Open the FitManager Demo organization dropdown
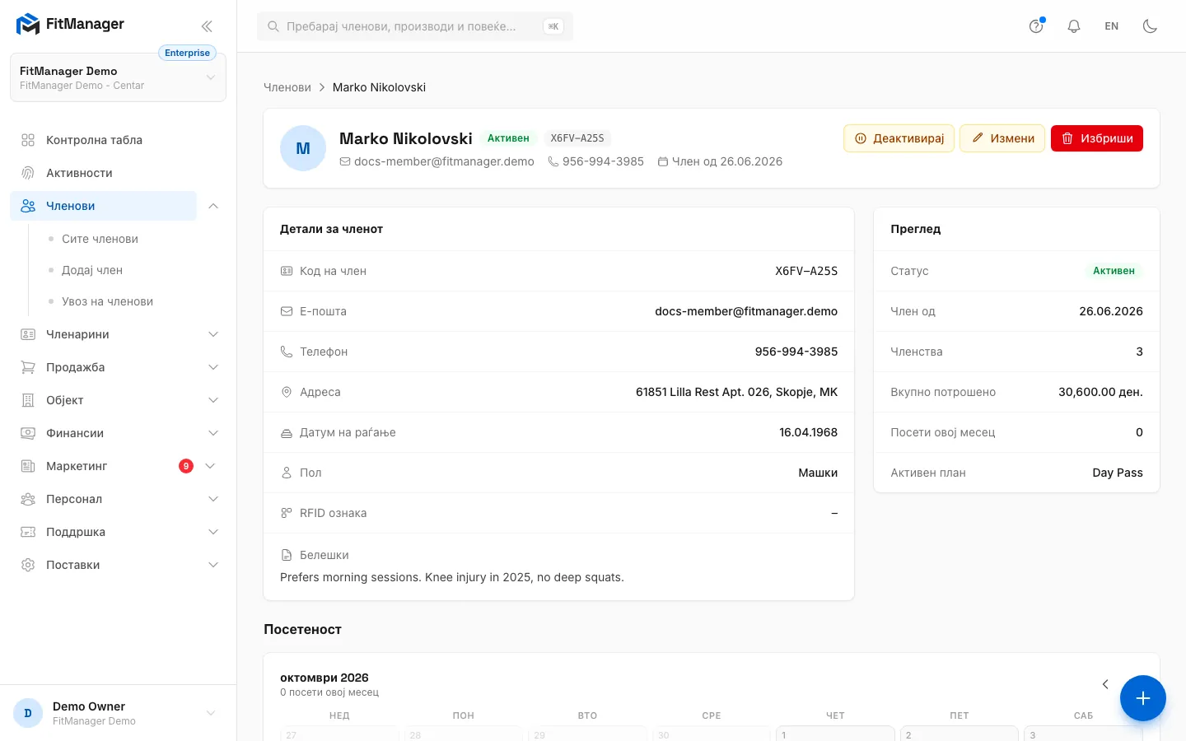Image resolution: width=1186 pixels, height=741 pixels. pyautogui.click(x=118, y=77)
